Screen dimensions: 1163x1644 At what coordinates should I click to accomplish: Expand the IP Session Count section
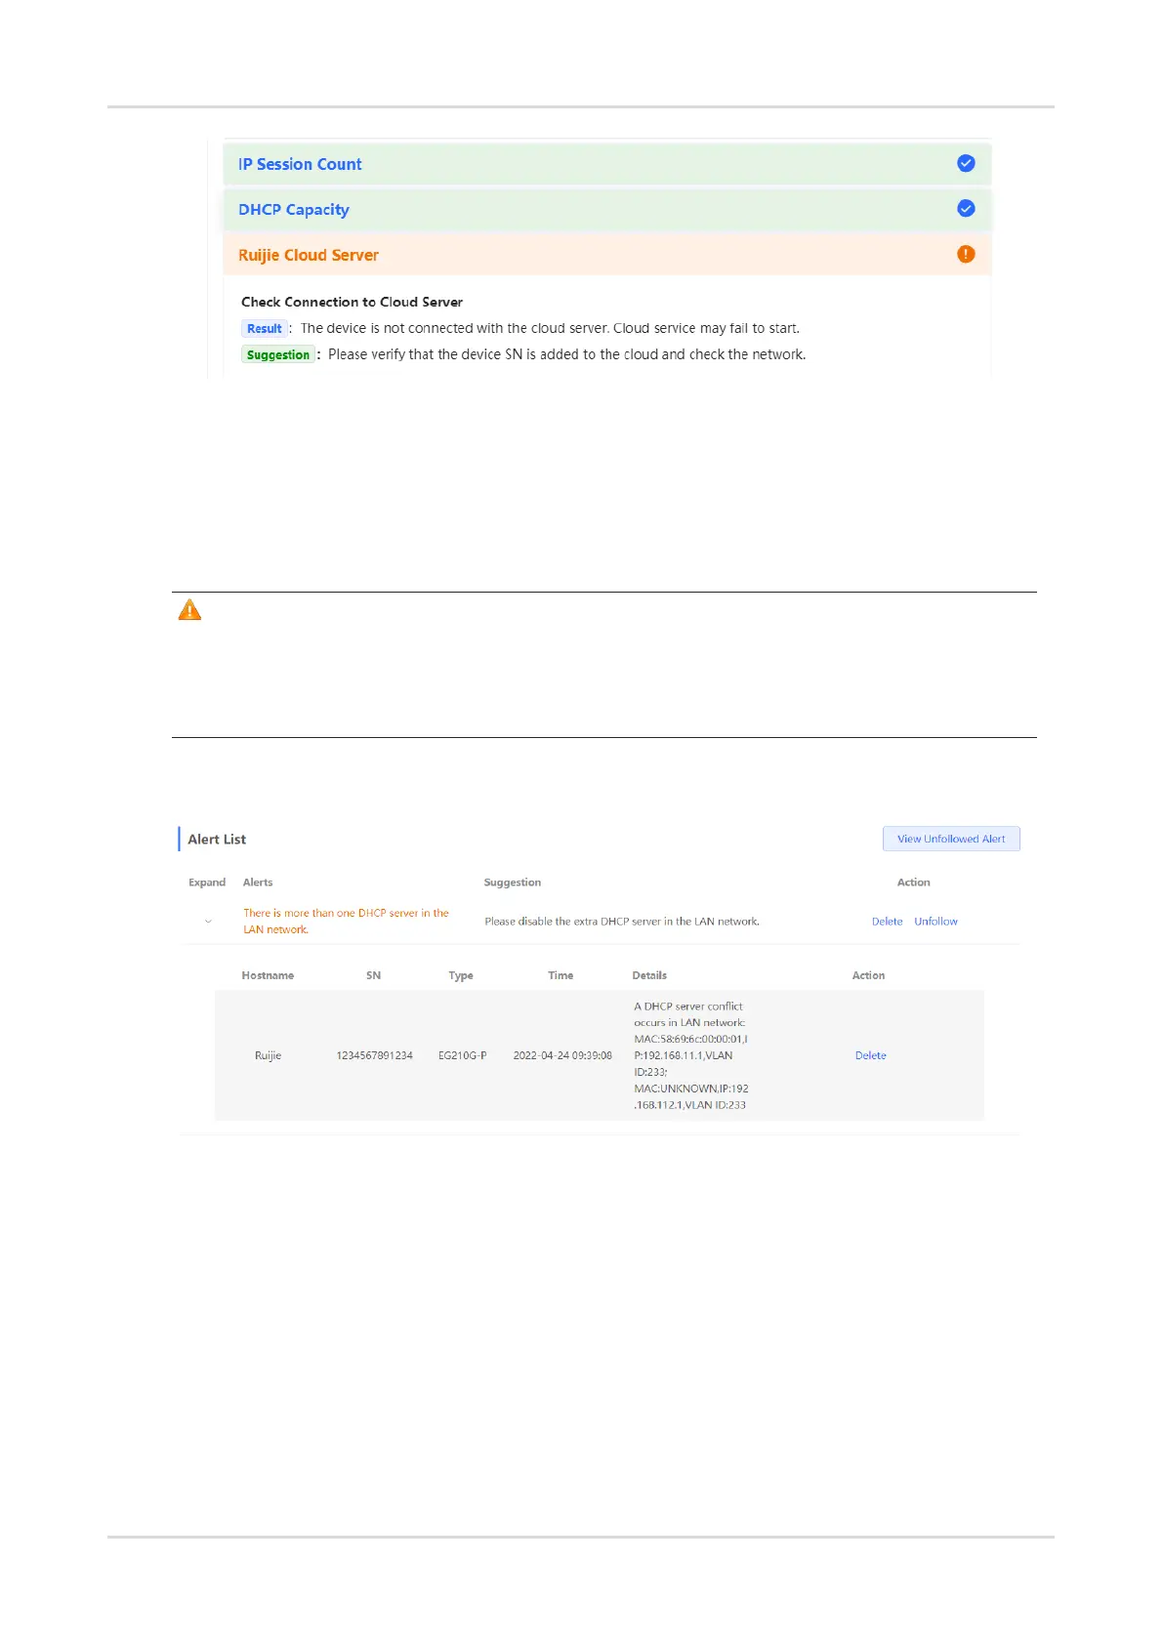pyautogui.click(x=607, y=164)
